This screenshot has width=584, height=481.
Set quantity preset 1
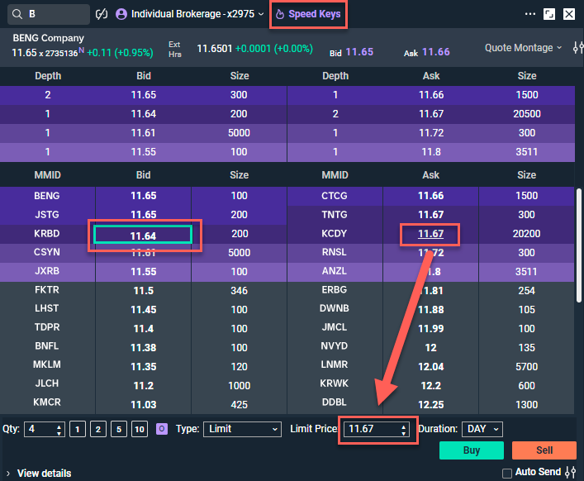(x=78, y=429)
